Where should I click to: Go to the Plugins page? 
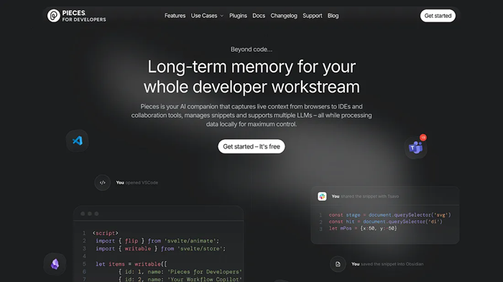tap(238, 16)
